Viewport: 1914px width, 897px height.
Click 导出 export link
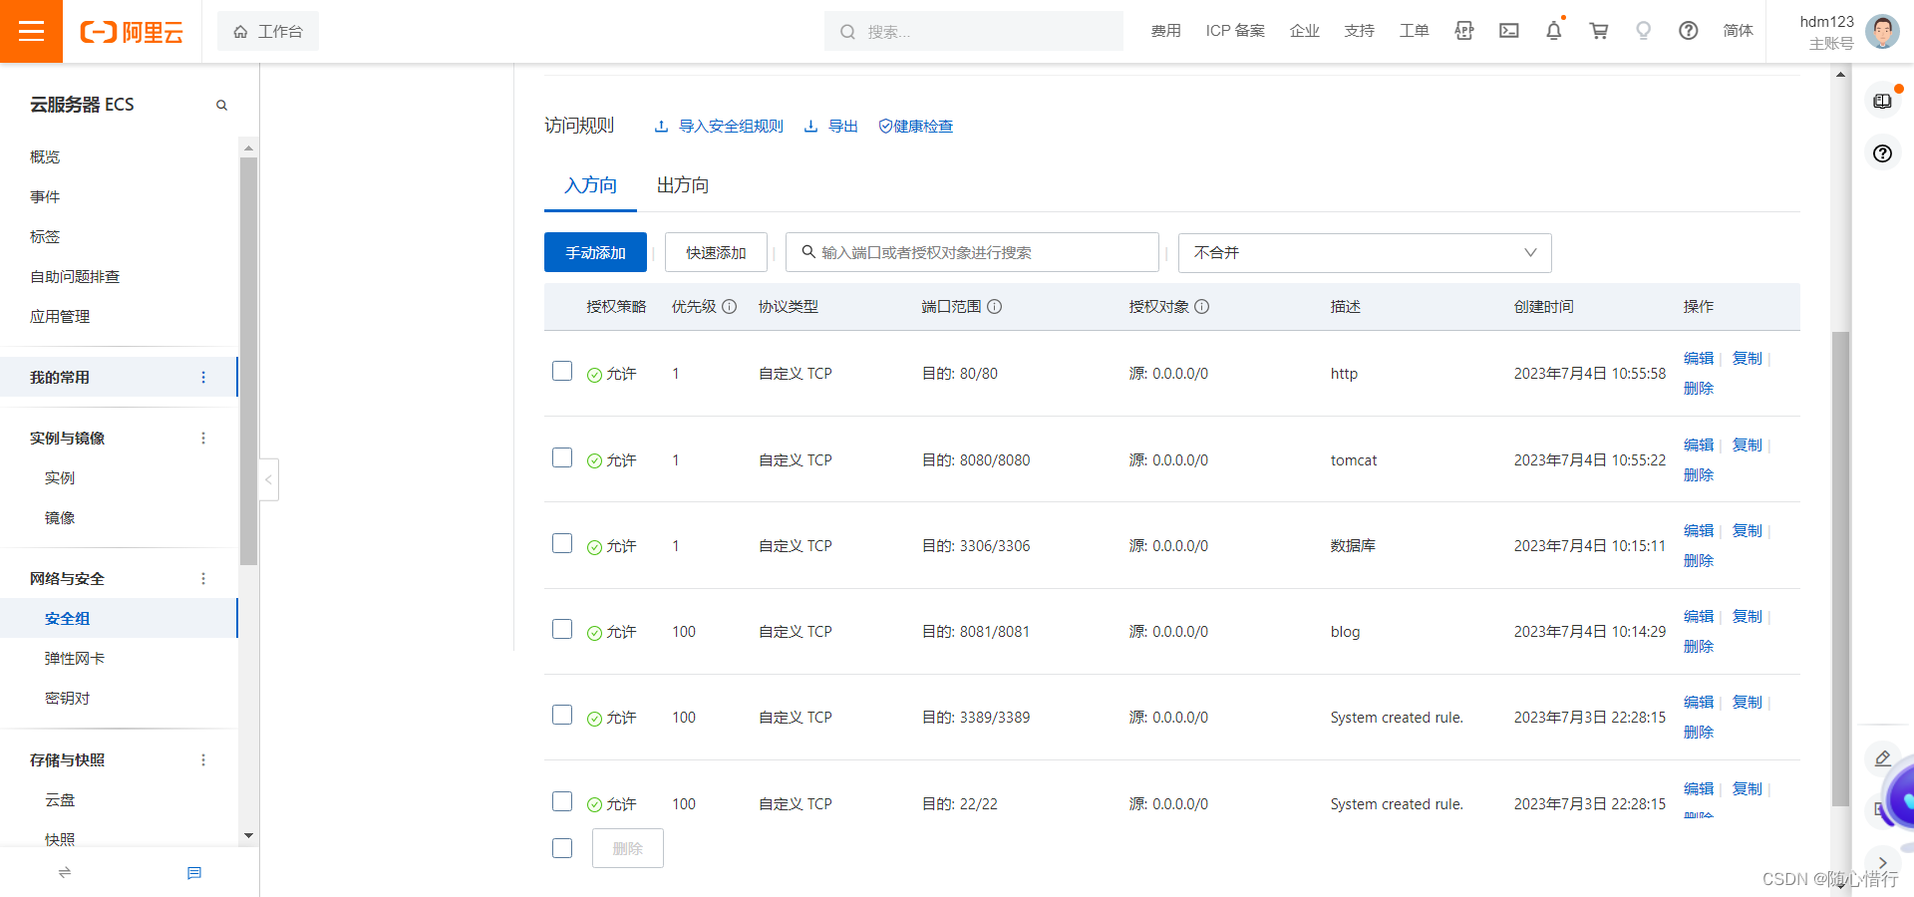point(831,127)
